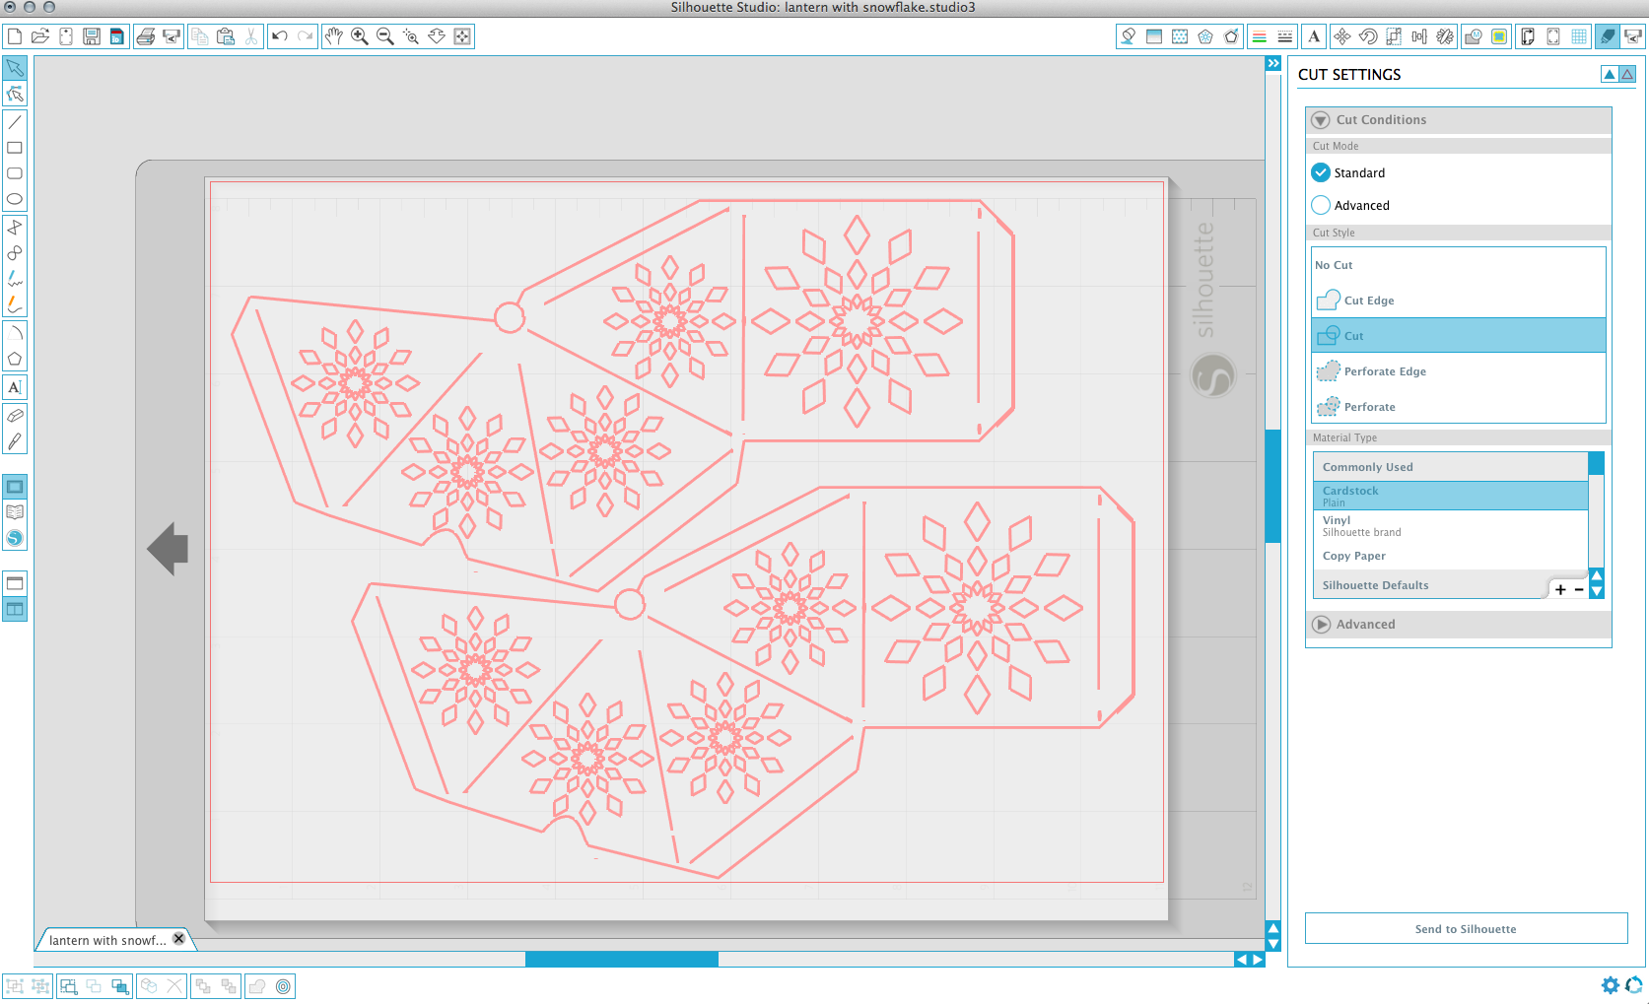Screen dimensions: 1649x1004
Task: Open the Page Settings window
Action: (x=1528, y=36)
